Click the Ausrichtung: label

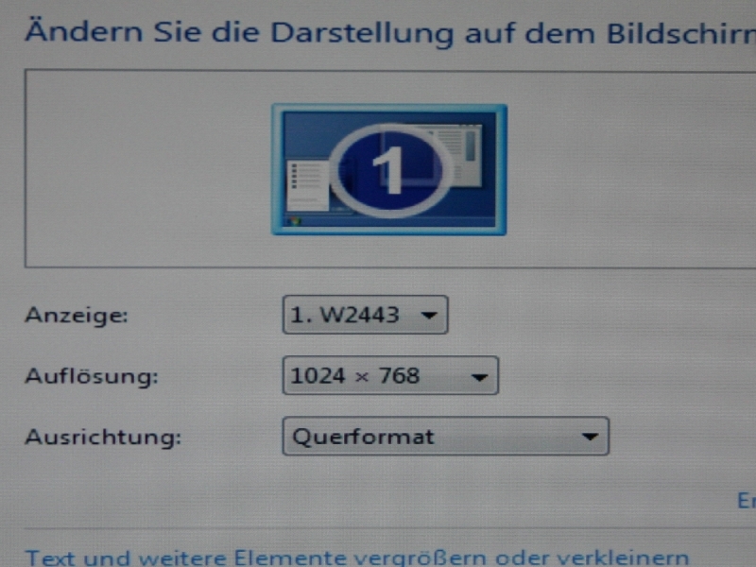[103, 438]
